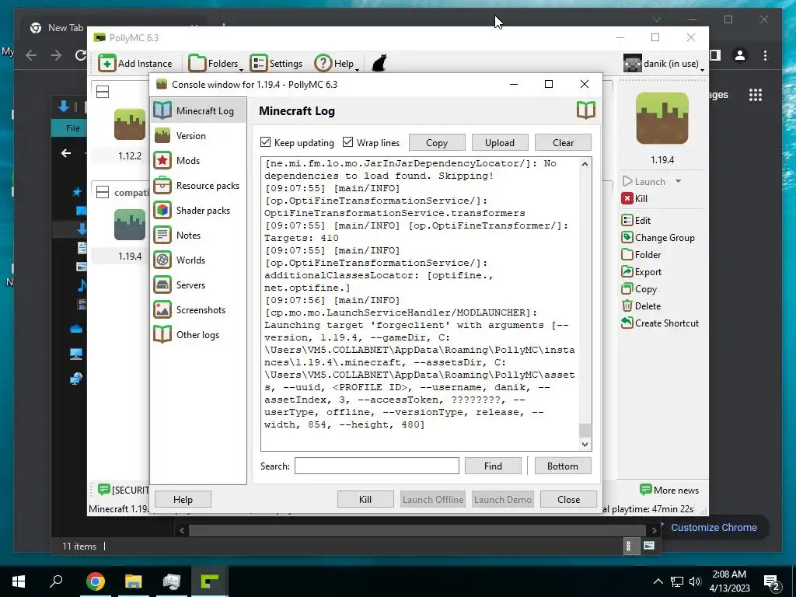This screenshot has height=597, width=796.
Task: Open the danik account dropdown
Action: pyautogui.click(x=664, y=64)
